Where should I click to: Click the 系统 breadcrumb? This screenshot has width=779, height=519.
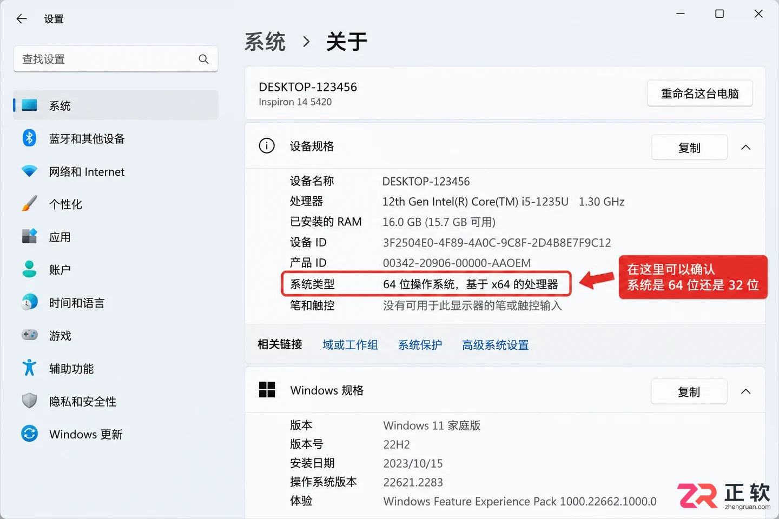tap(265, 42)
